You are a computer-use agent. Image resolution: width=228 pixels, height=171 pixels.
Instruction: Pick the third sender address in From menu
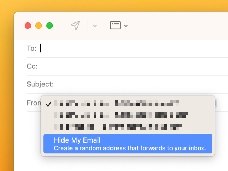click(x=118, y=127)
